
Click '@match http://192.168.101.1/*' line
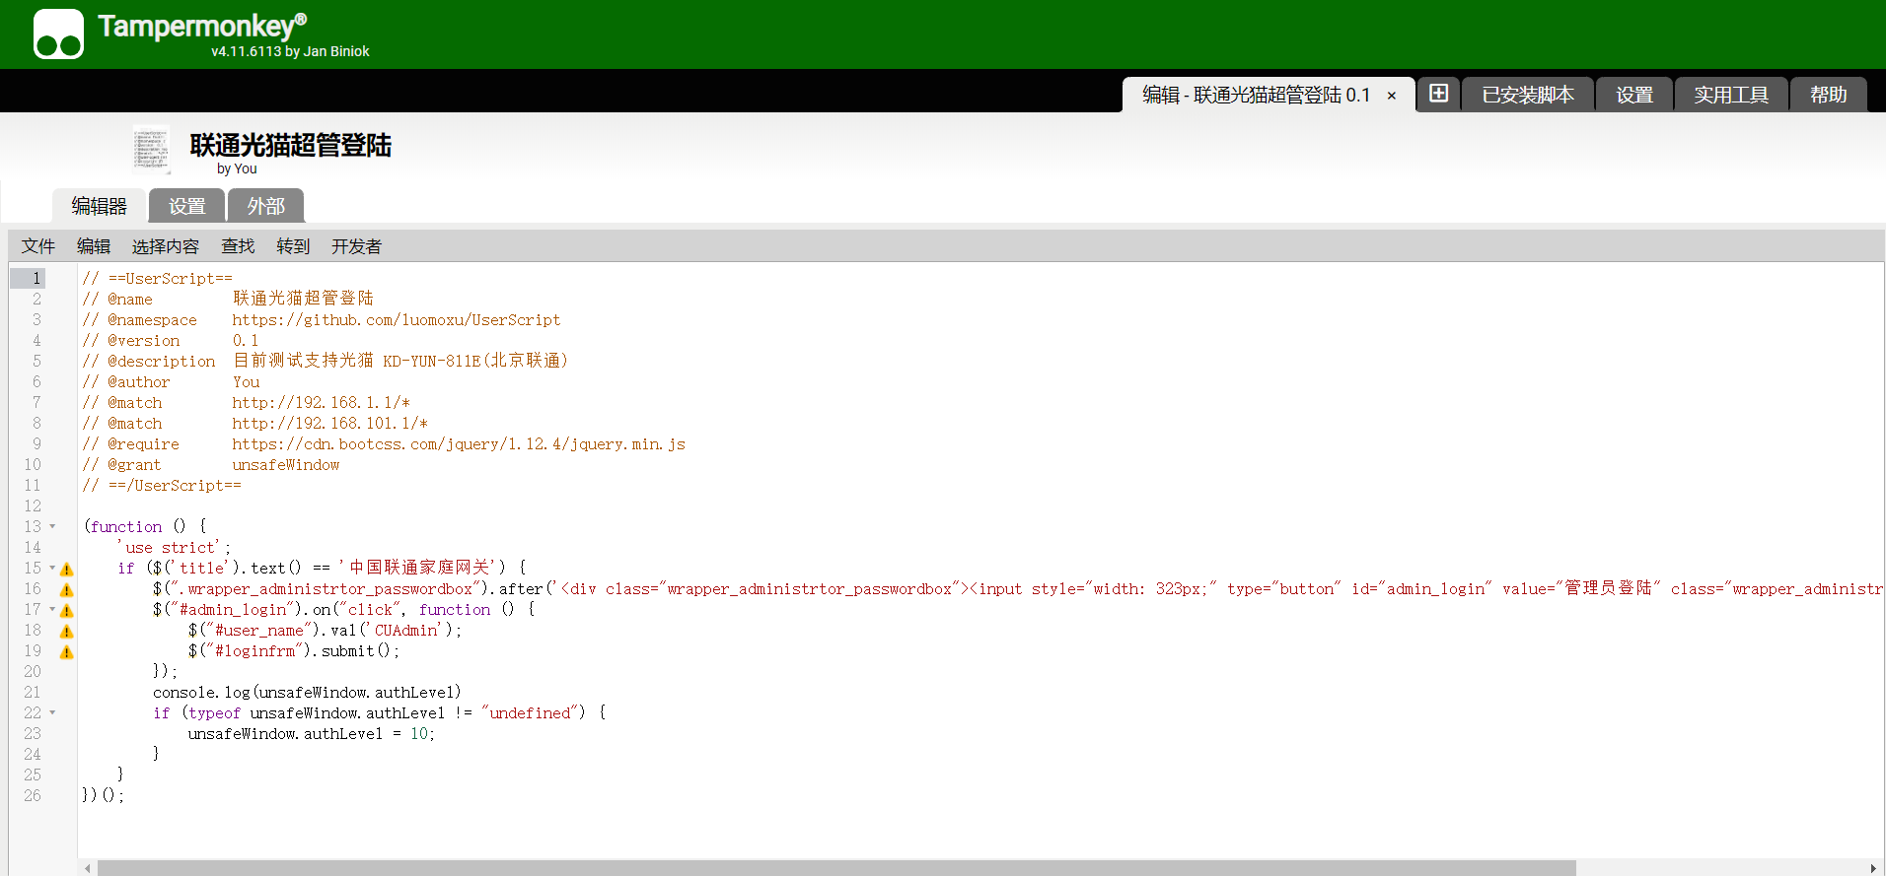pyautogui.click(x=255, y=424)
